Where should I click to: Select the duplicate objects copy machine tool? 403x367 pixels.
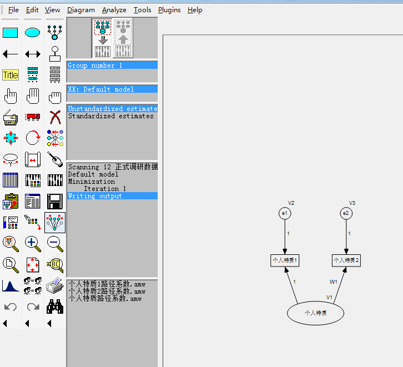click(11, 118)
